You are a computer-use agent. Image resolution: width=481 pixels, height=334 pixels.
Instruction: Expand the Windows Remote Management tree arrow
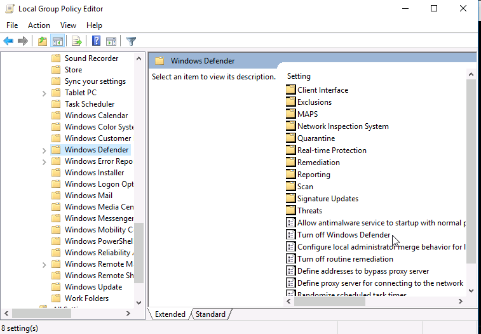pos(44,264)
